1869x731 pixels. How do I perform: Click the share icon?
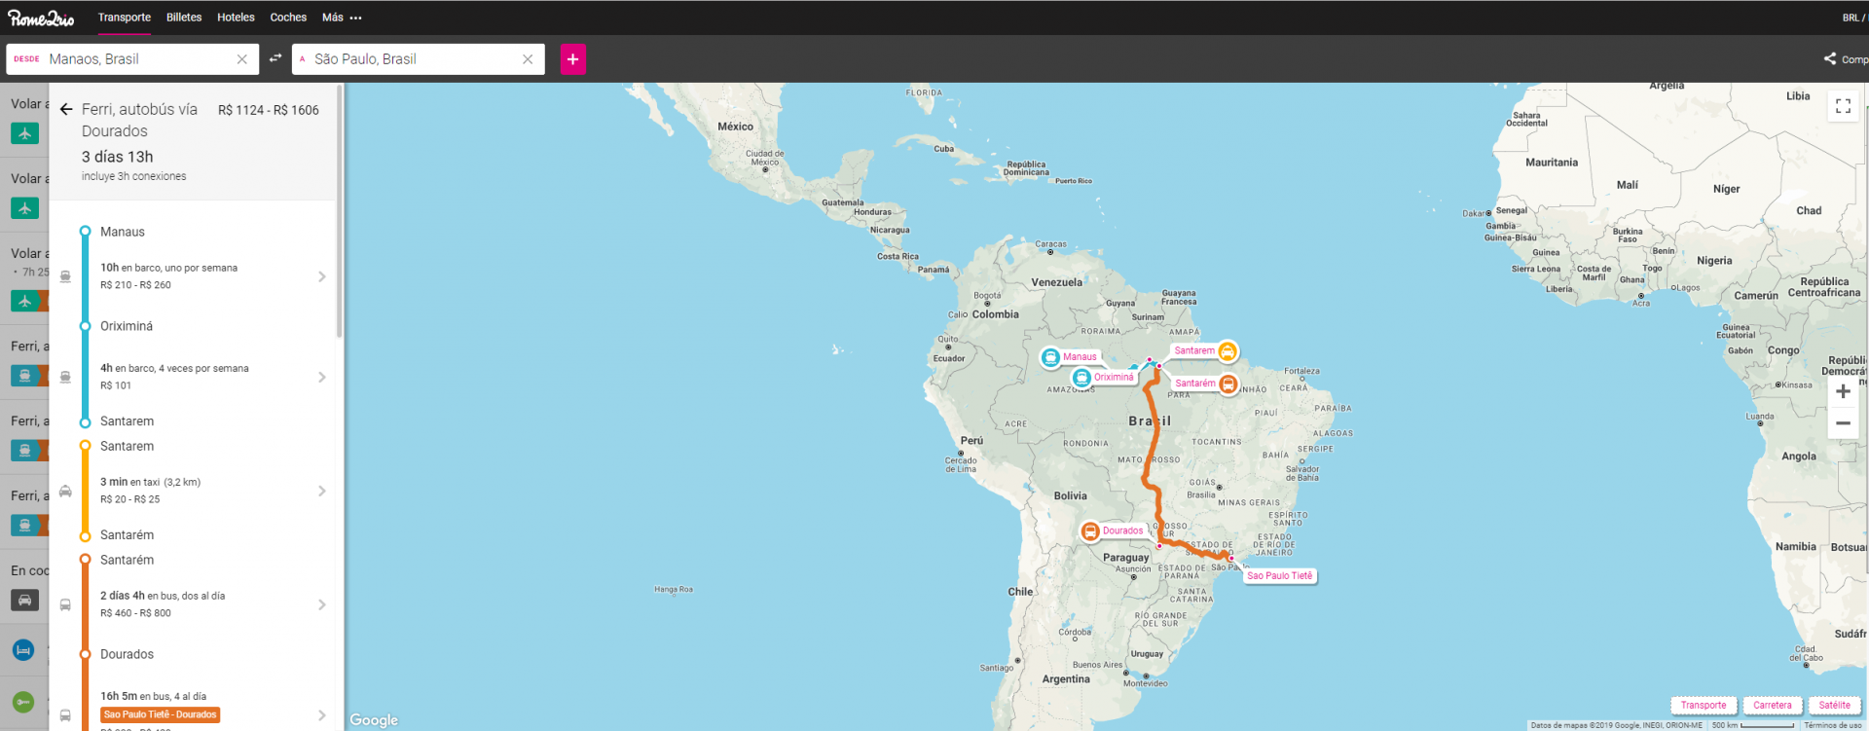pos(1830,58)
